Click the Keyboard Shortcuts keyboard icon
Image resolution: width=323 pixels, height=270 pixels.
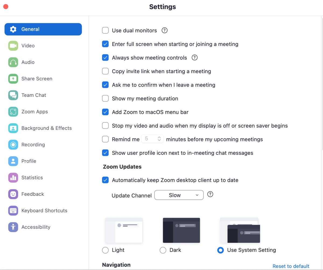13,210
